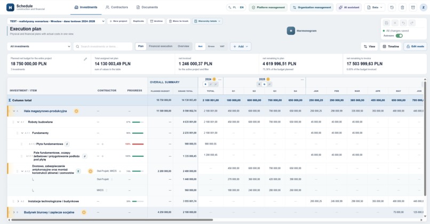Screen dimensions: 430x224
Task: Switch to the Overview tab
Action: (x=184, y=46)
